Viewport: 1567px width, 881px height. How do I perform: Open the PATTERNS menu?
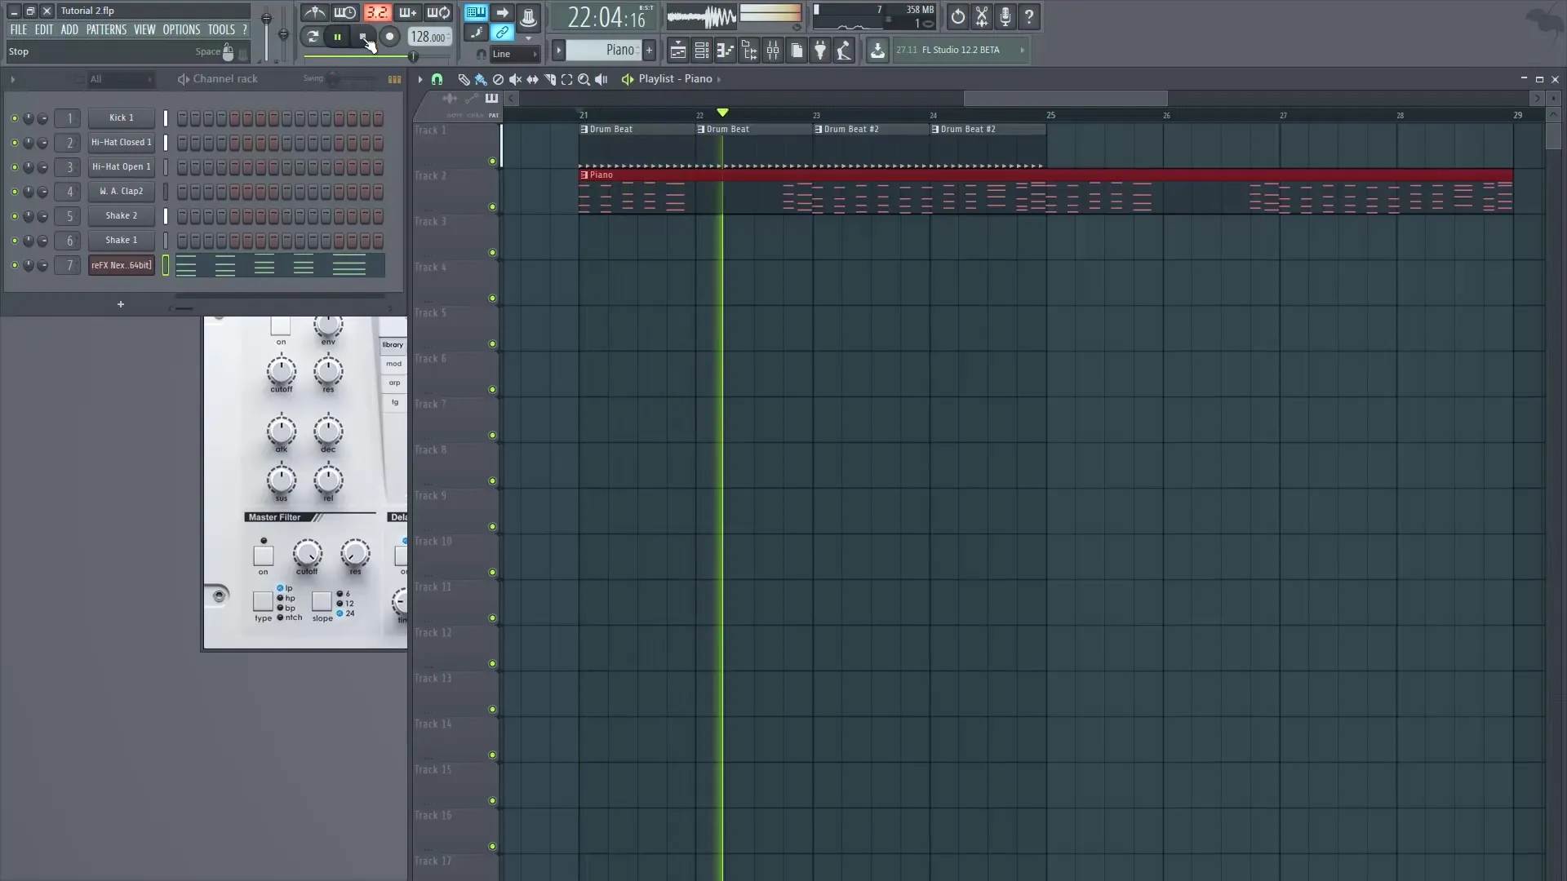(x=107, y=29)
